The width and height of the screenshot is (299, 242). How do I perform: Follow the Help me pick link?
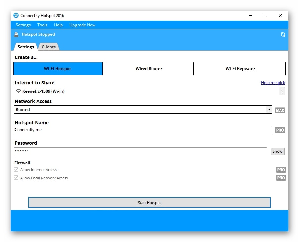click(273, 83)
